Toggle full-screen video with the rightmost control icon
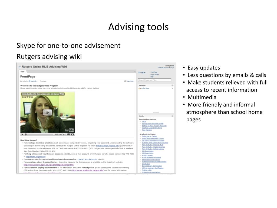The image size is (277, 208). click(72, 134)
